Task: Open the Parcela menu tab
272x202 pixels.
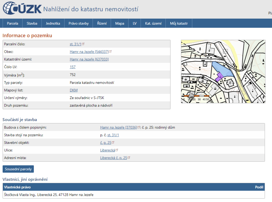Action: 12,23
